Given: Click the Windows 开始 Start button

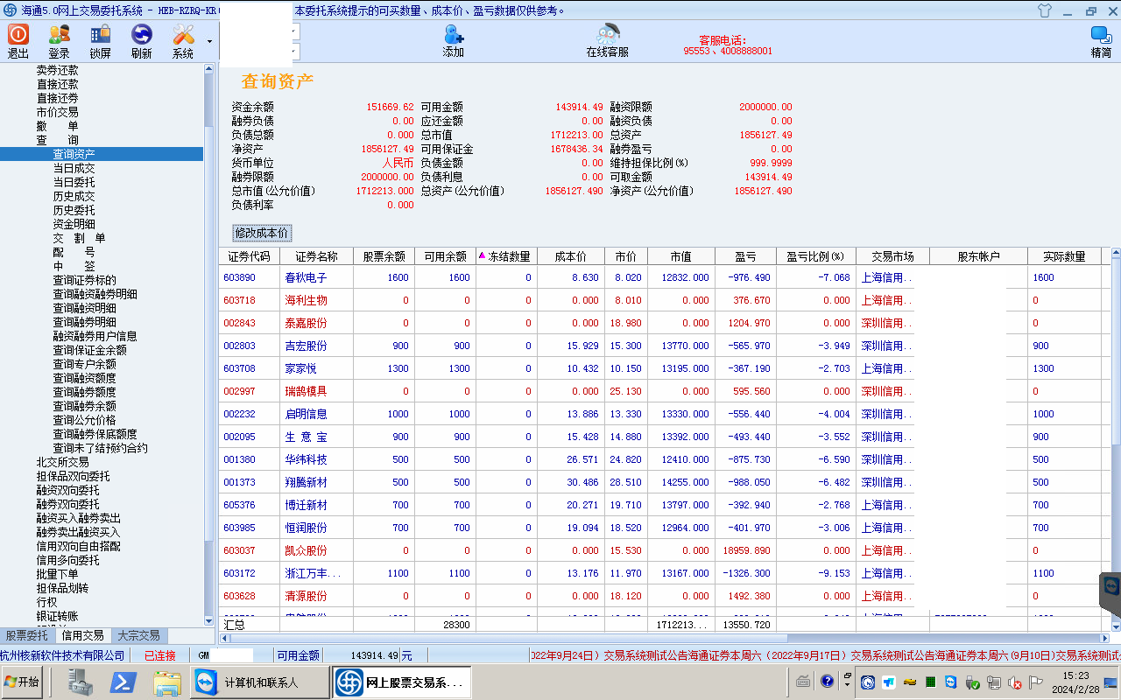Looking at the screenshot, I should pyautogui.click(x=22, y=682).
